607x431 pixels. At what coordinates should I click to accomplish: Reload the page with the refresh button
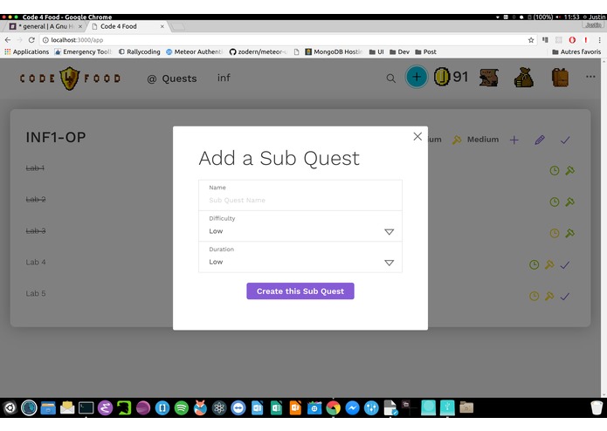click(31, 40)
